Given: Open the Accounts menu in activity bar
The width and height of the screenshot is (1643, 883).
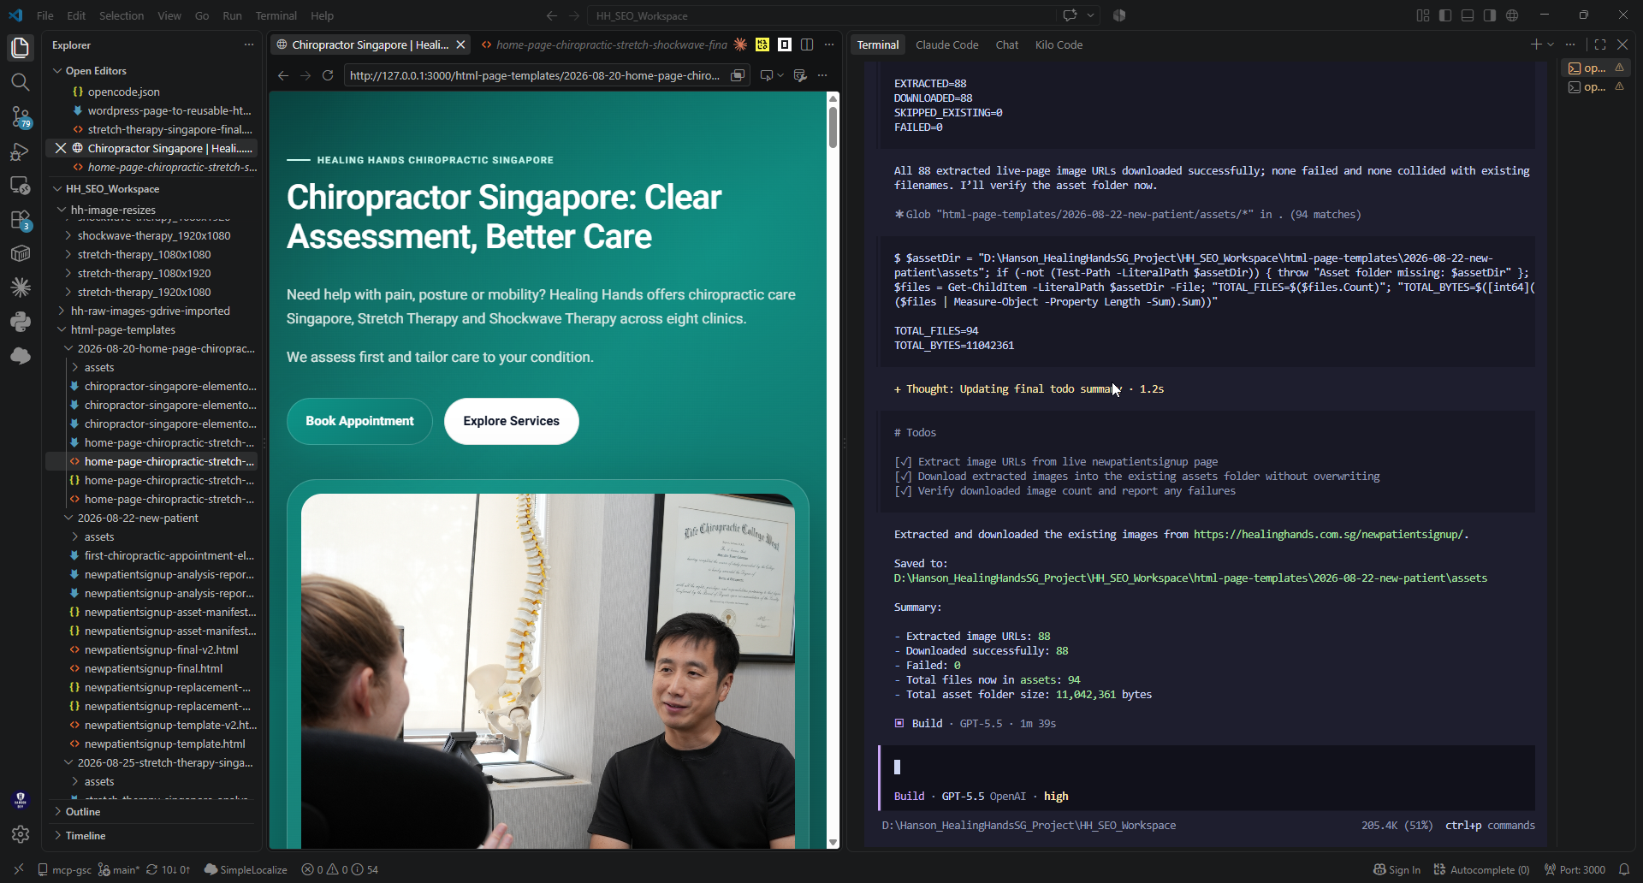Looking at the screenshot, I should [x=21, y=800].
